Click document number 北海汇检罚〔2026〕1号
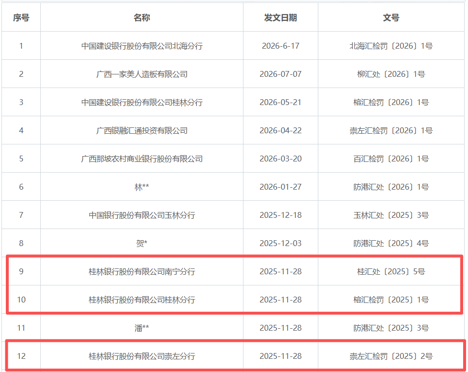 391,46
